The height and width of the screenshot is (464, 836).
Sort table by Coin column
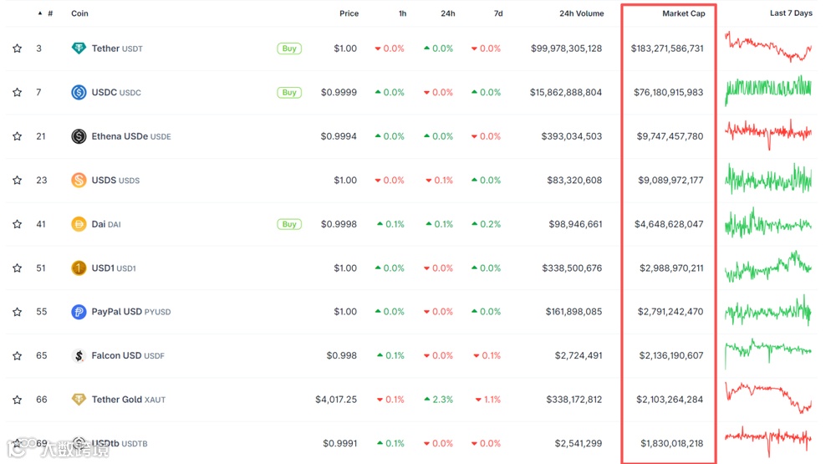click(x=80, y=13)
